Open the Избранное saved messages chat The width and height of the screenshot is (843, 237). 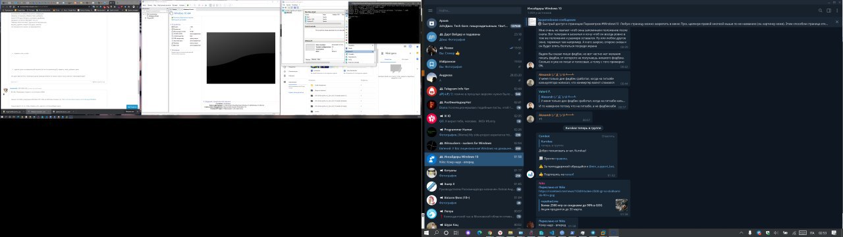point(474,64)
